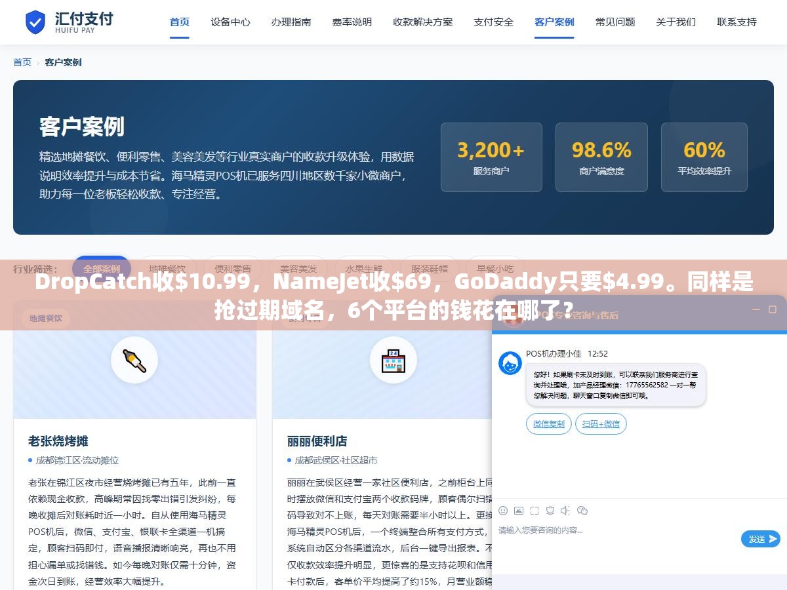
Task: Click the 微信复制 button in chat
Action: pyautogui.click(x=549, y=423)
